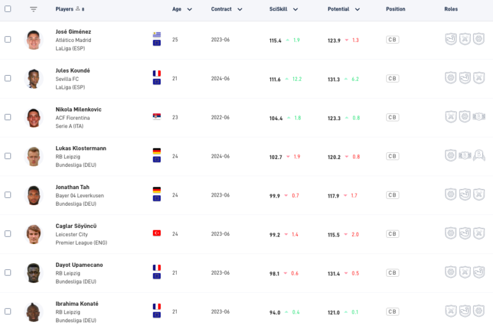Sort by Age column dropdown arrow

coord(189,9)
